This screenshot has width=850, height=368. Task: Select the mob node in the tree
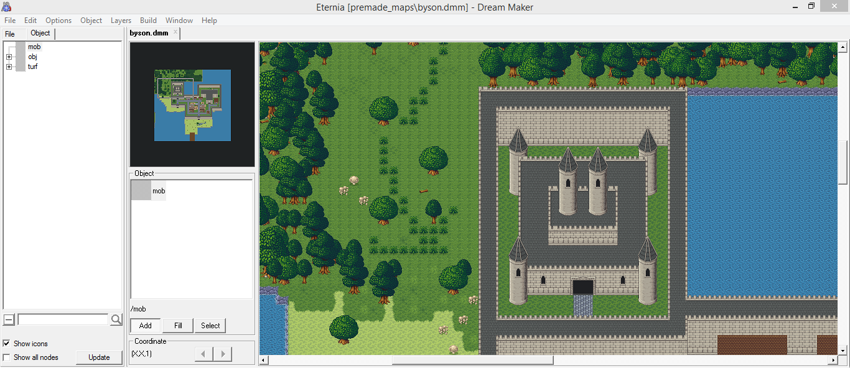34,47
